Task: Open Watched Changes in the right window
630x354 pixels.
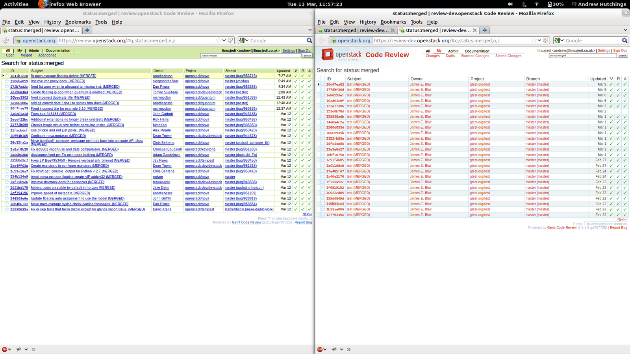Action: pyautogui.click(x=475, y=56)
